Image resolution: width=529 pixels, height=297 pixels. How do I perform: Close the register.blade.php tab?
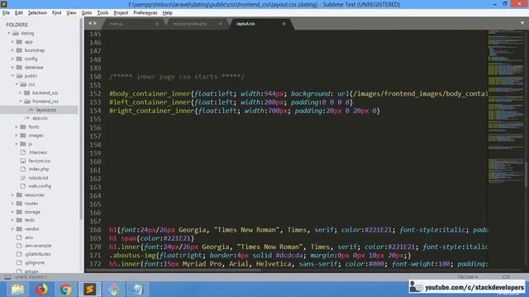(221, 24)
